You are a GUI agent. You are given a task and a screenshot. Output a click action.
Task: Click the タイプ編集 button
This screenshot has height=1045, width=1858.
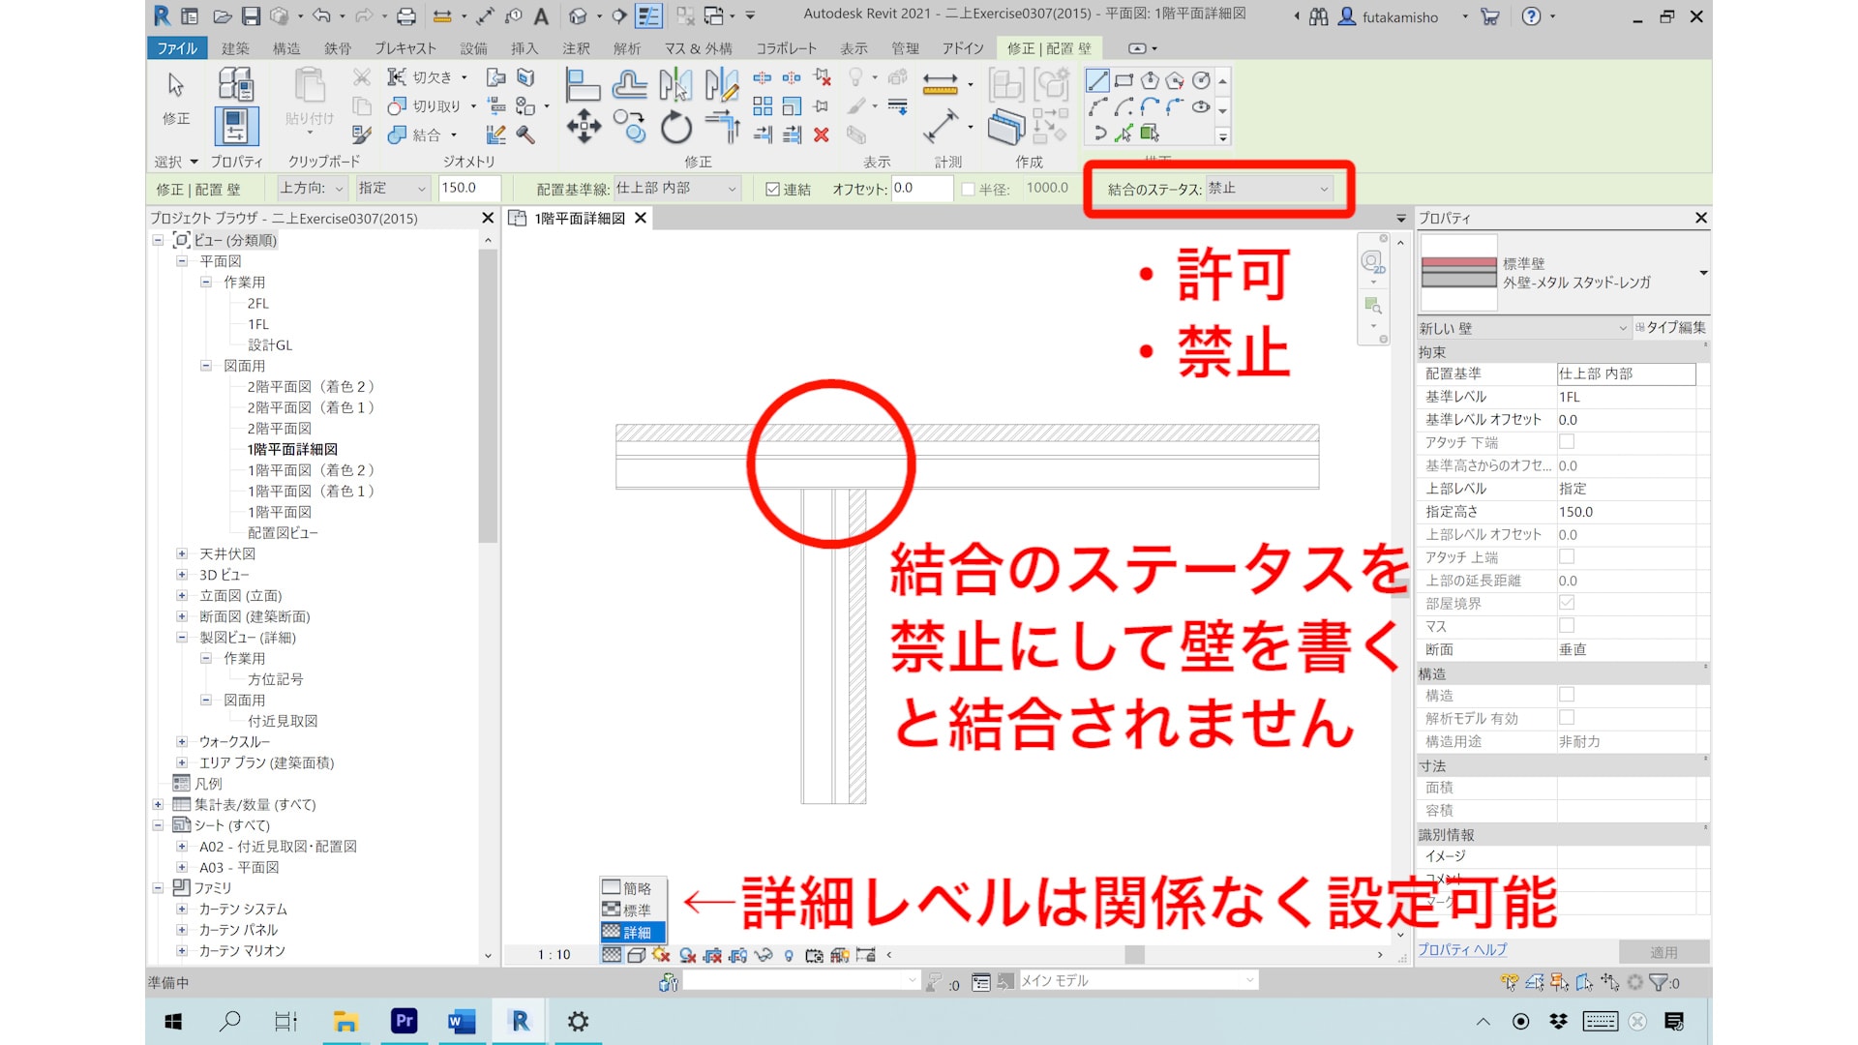[1671, 328]
